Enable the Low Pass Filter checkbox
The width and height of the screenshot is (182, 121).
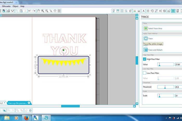point(145,73)
